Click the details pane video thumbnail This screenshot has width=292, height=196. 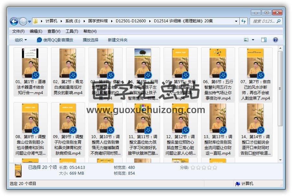click(18, 170)
